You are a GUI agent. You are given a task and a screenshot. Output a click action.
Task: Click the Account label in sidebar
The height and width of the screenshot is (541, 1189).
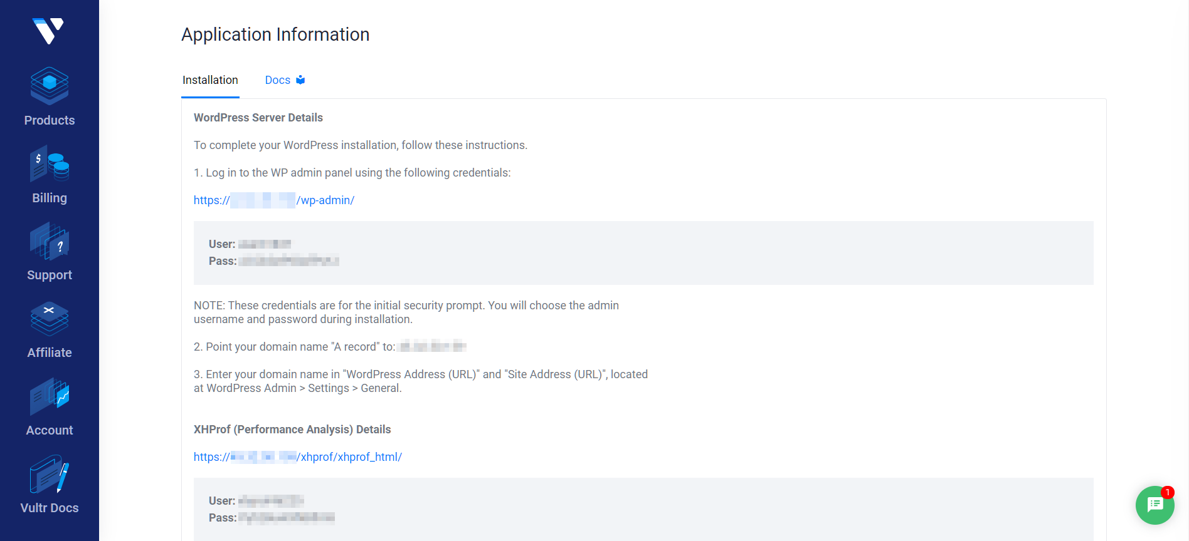50,430
